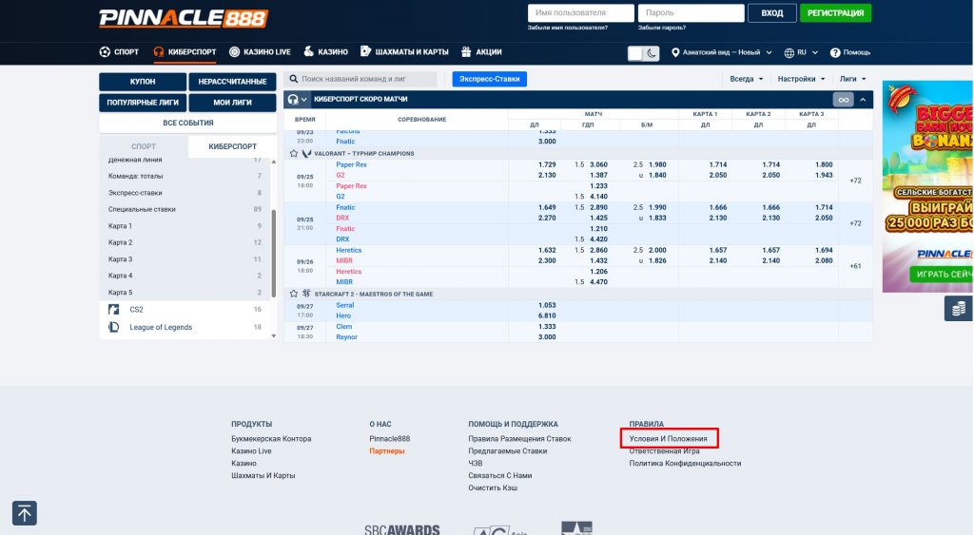The width and height of the screenshot is (974, 535).
Task: Click the green Регистрация button
Action: point(835,13)
